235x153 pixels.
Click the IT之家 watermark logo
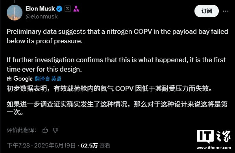point(213,136)
